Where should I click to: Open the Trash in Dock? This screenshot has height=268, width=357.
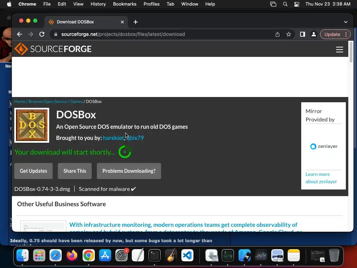click(x=334, y=255)
